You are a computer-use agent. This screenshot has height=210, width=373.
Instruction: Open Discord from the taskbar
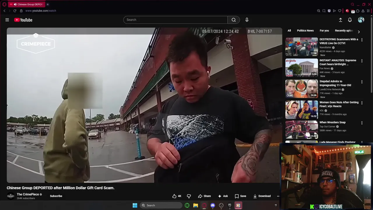click(213, 205)
